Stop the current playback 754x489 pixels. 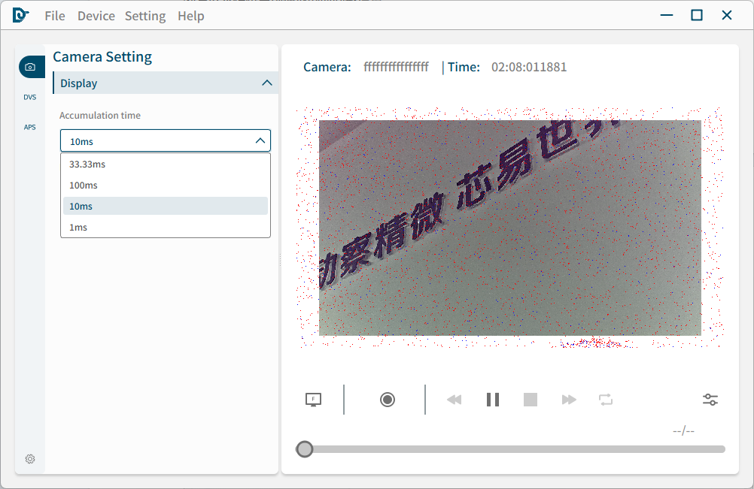point(530,399)
